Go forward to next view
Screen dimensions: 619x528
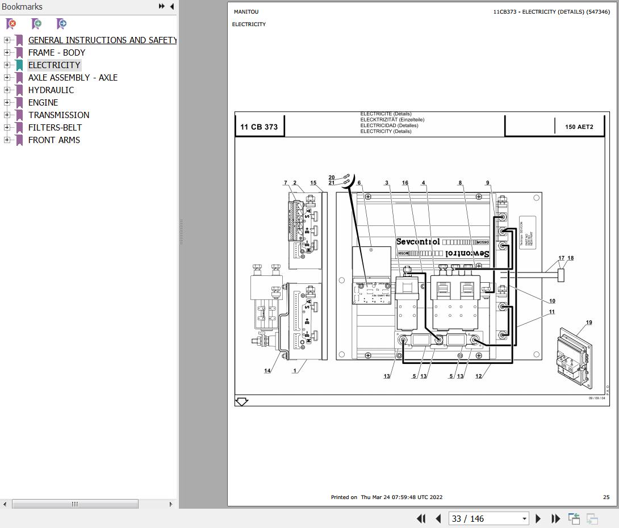click(x=591, y=518)
